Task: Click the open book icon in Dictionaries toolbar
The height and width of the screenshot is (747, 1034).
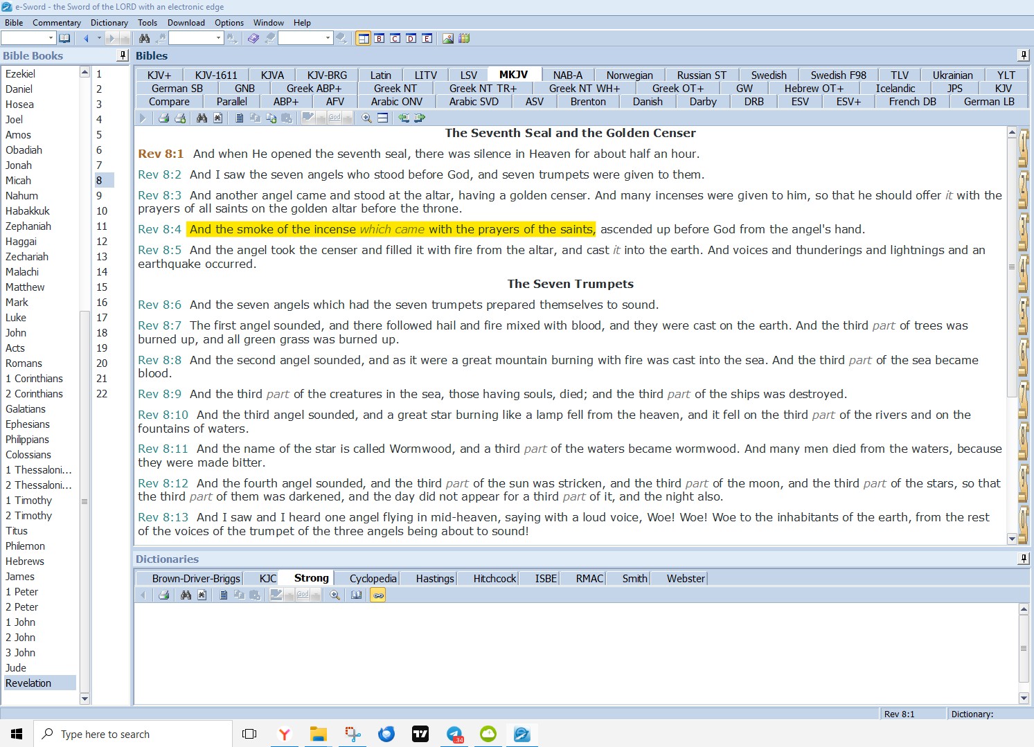Action: click(357, 595)
